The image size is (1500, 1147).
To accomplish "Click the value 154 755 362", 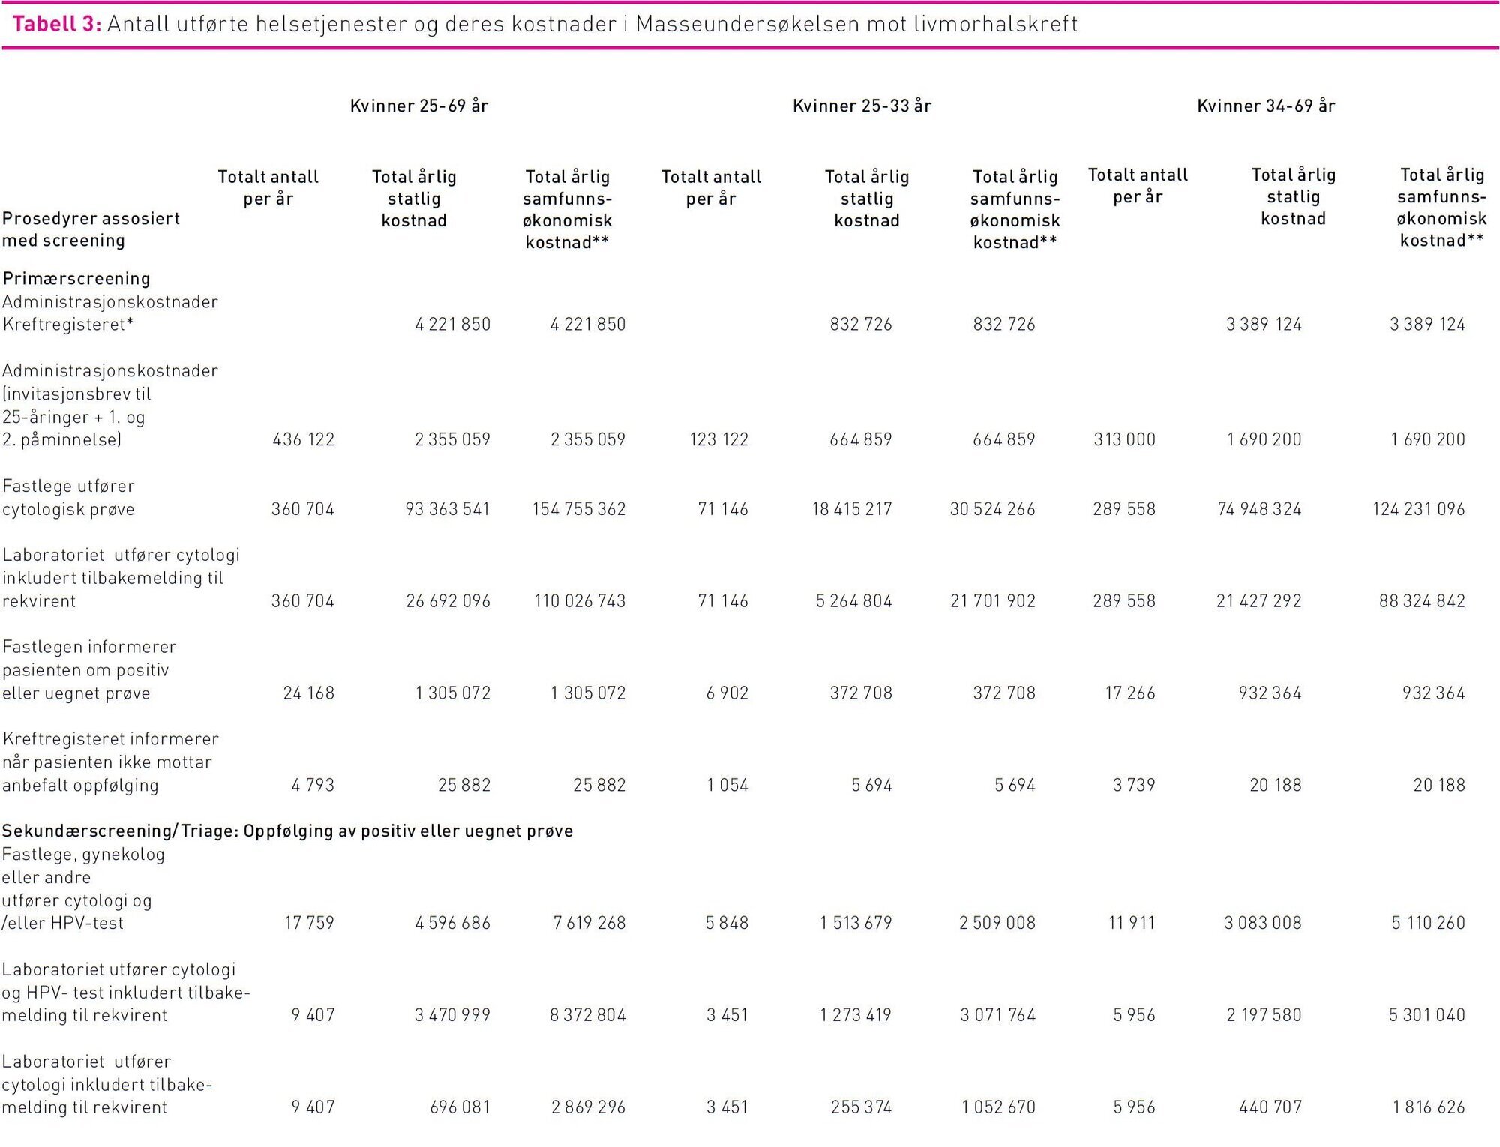I will tap(578, 509).
